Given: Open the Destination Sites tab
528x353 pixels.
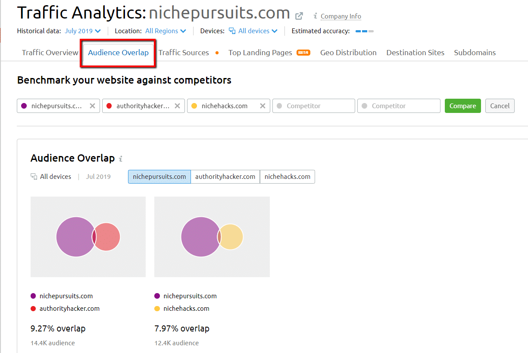Looking at the screenshot, I should pyautogui.click(x=415, y=53).
